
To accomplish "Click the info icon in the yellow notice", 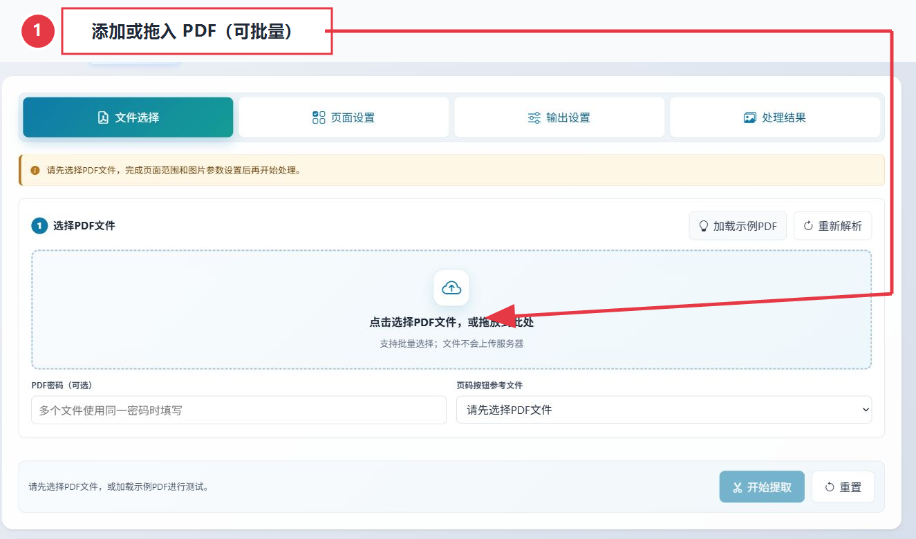I will [35, 170].
